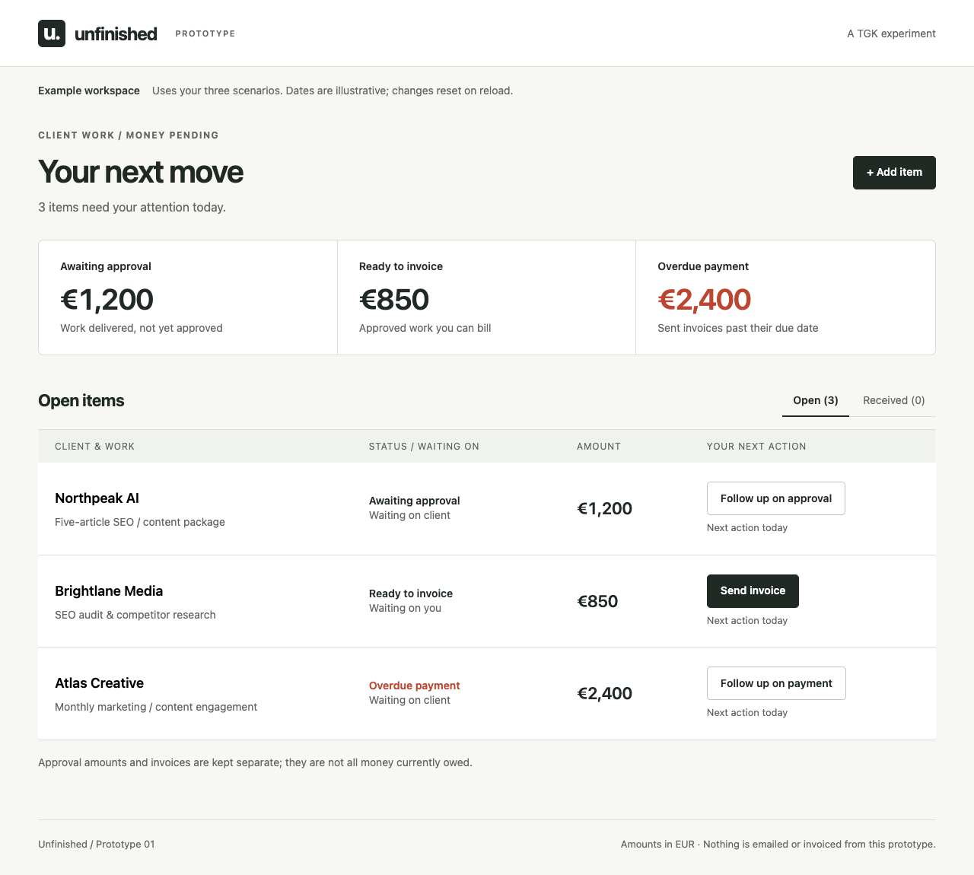
Task: Click Follow up on payment button
Action: [x=776, y=683]
